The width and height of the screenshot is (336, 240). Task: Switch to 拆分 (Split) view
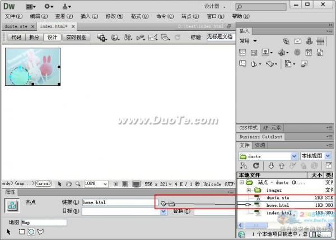click(34, 38)
